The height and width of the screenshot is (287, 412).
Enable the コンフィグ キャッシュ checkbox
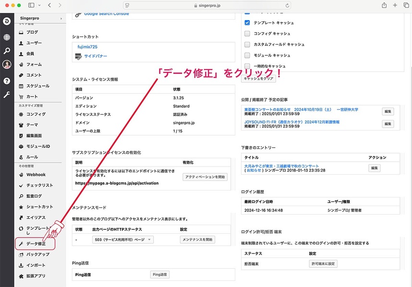click(247, 34)
